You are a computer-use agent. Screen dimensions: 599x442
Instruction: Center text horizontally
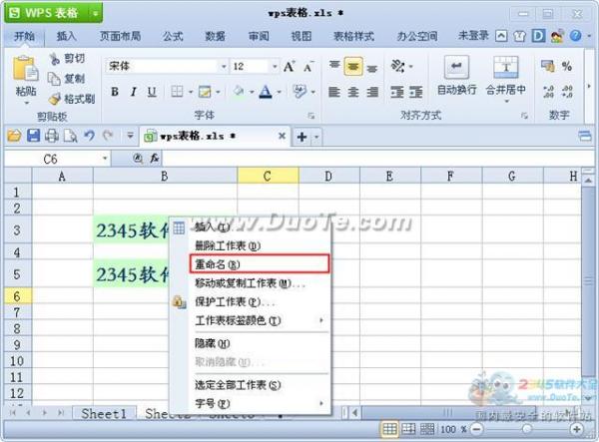(353, 92)
